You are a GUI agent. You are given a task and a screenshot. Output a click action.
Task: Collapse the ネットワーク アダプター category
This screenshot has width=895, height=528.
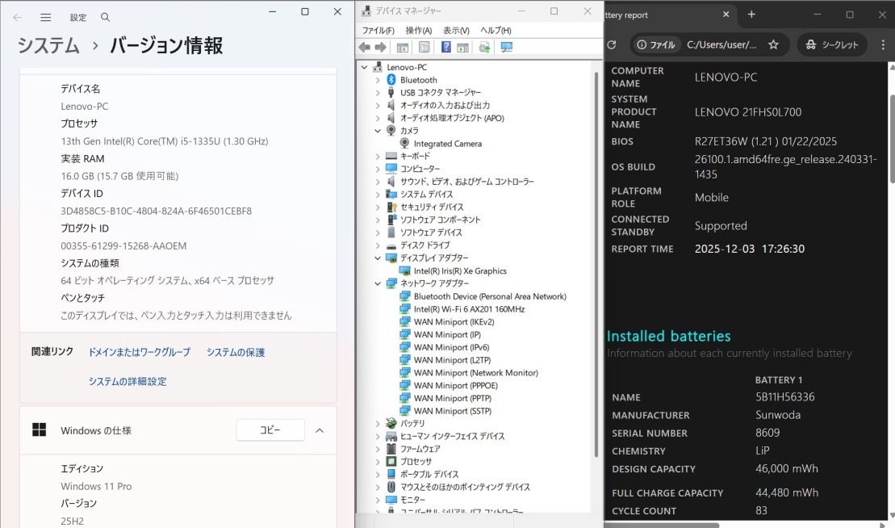click(x=377, y=283)
